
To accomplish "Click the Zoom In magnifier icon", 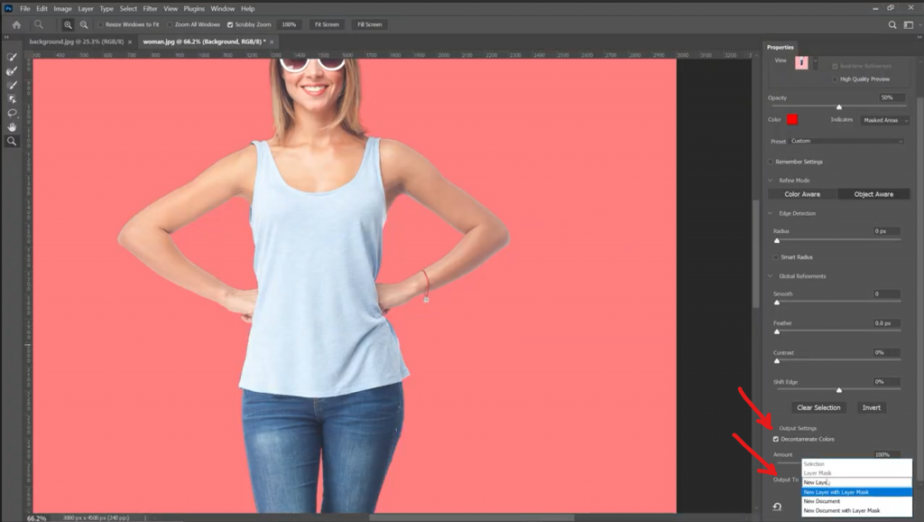I will [68, 24].
